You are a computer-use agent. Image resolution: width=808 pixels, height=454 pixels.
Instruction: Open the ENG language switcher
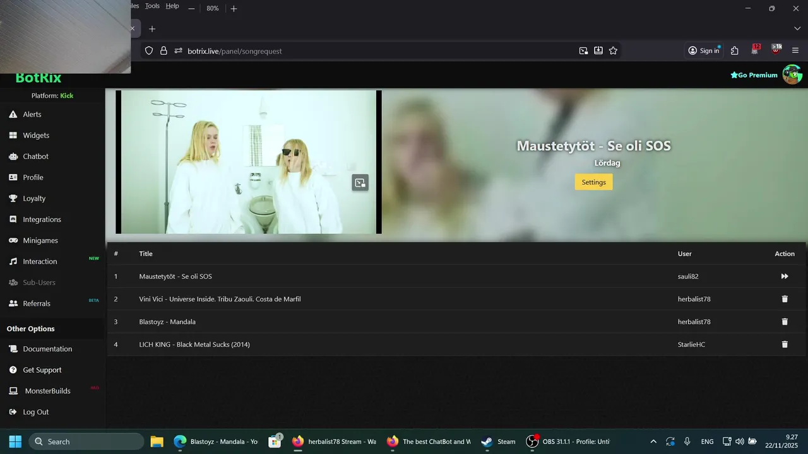(x=707, y=441)
